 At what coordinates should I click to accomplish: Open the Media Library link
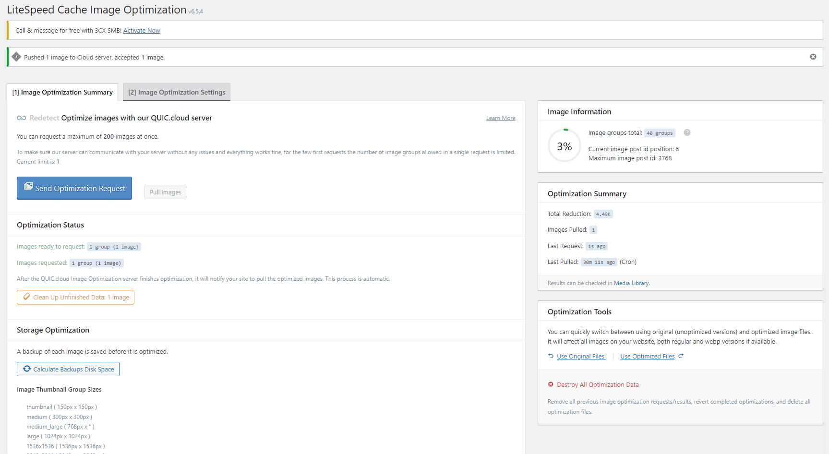coord(631,283)
